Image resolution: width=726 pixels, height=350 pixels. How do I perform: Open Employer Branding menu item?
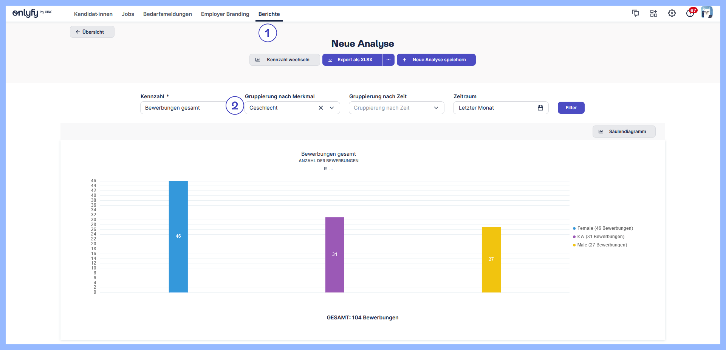225,14
